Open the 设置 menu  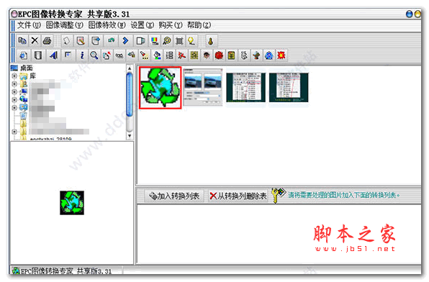142,25
